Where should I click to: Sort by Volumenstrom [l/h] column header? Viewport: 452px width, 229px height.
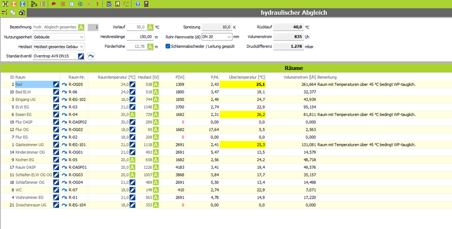300,77
